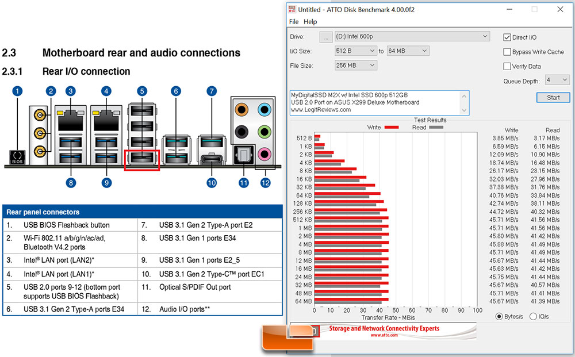The image size is (575, 357).
Task: Click the upper USB 3.1 Gen 2 port E34
Action: [x=176, y=142]
